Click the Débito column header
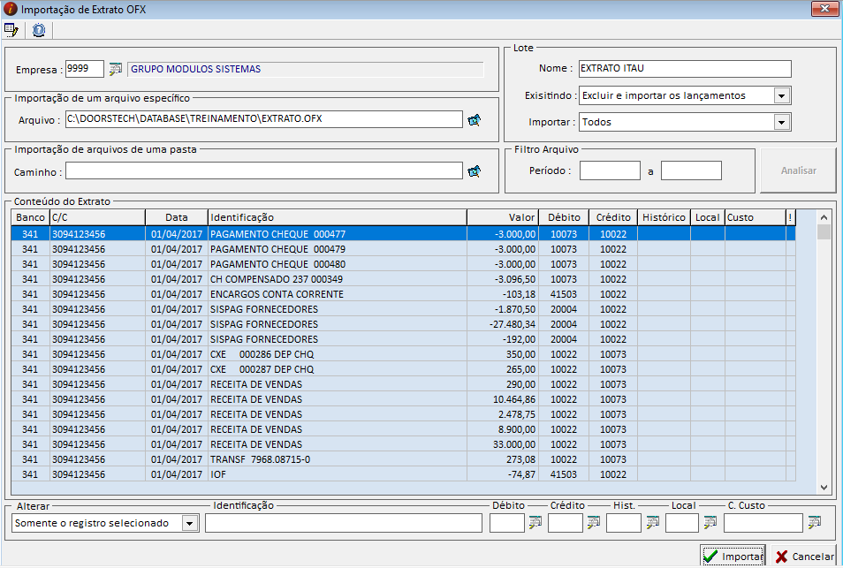This screenshot has width=843, height=568. [x=564, y=217]
